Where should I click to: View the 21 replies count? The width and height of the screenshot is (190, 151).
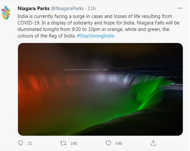tap(30, 143)
